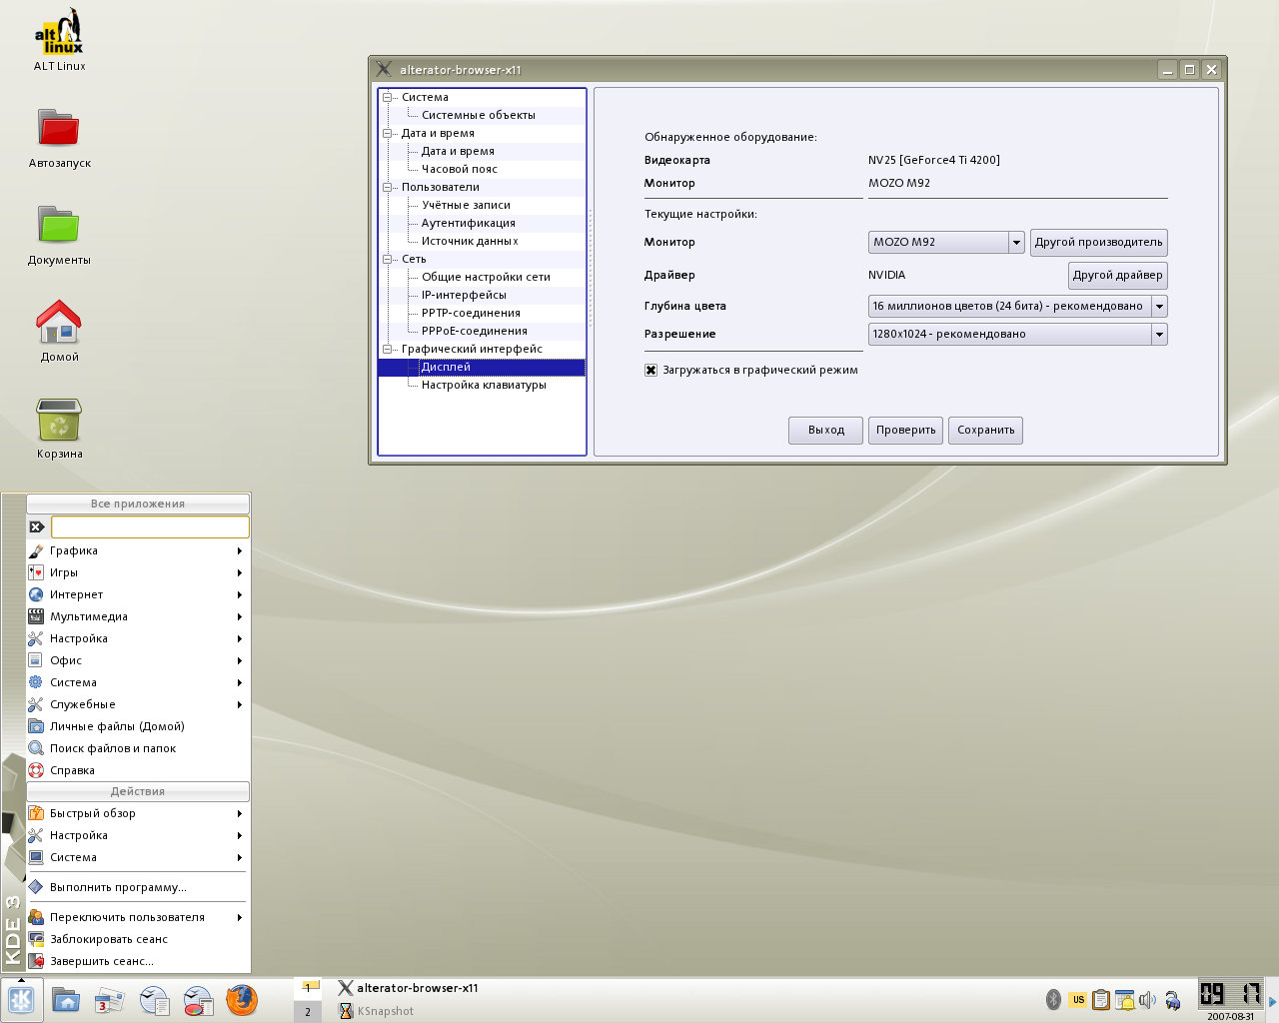Launch the calendar organizer icon in the panel

110,1000
